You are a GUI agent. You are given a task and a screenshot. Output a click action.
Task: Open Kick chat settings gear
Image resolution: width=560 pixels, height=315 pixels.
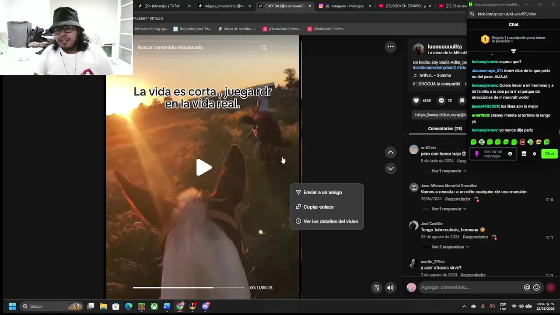pos(534,154)
